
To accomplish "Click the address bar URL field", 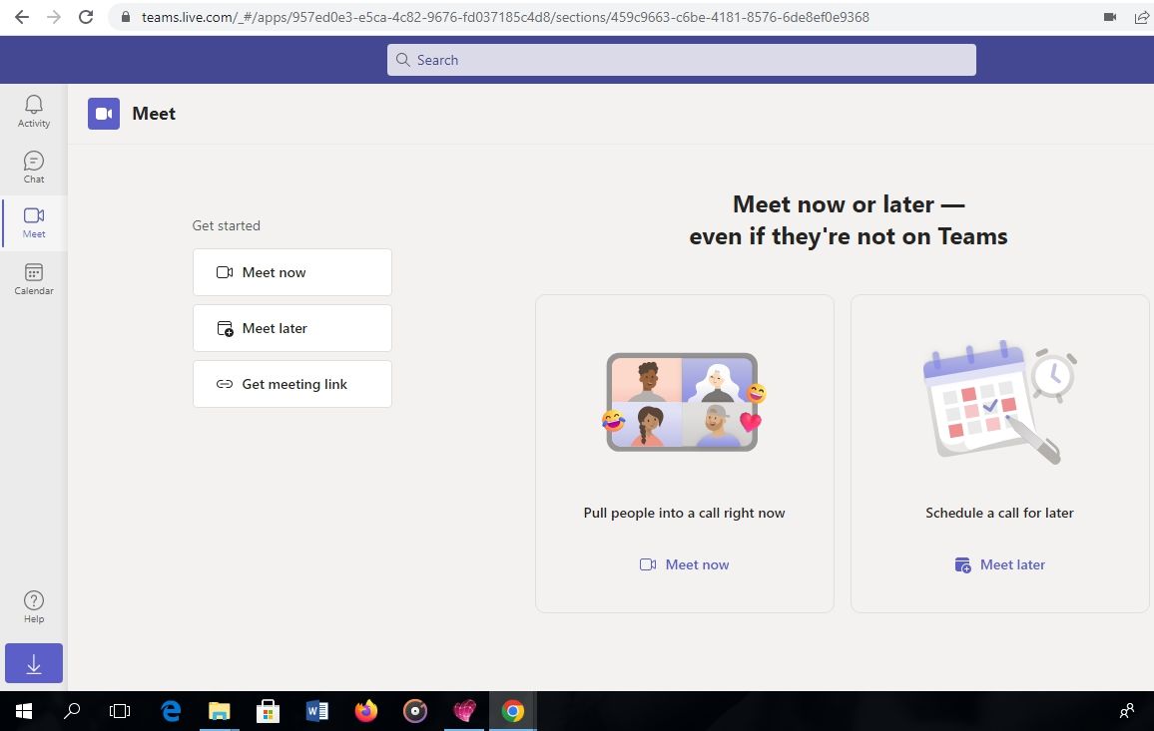I will (505, 17).
